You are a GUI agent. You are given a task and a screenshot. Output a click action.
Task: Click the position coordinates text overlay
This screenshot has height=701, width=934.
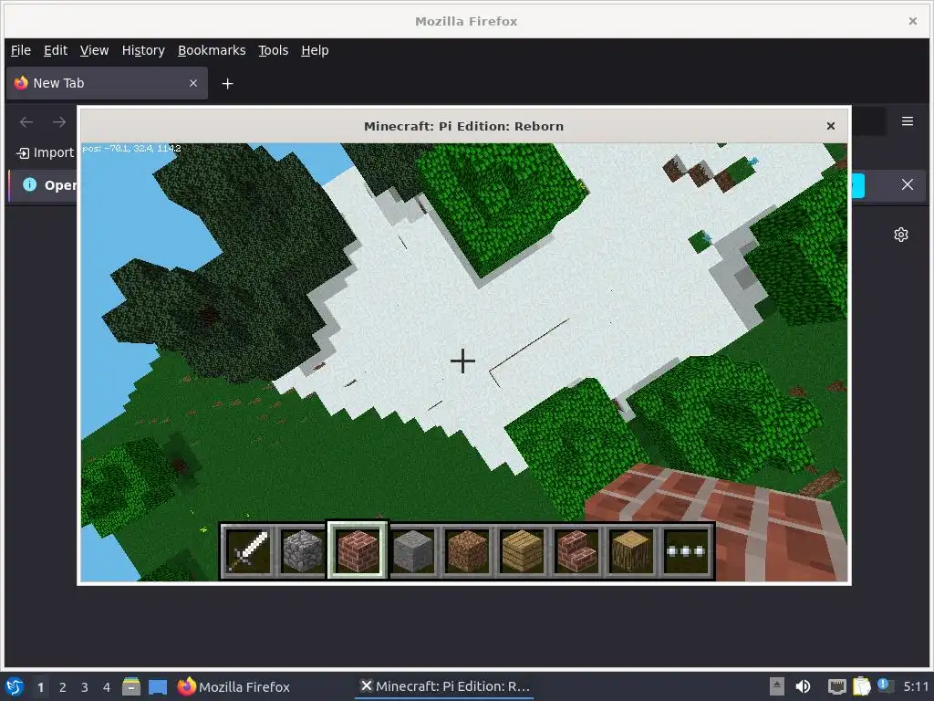click(131, 149)
